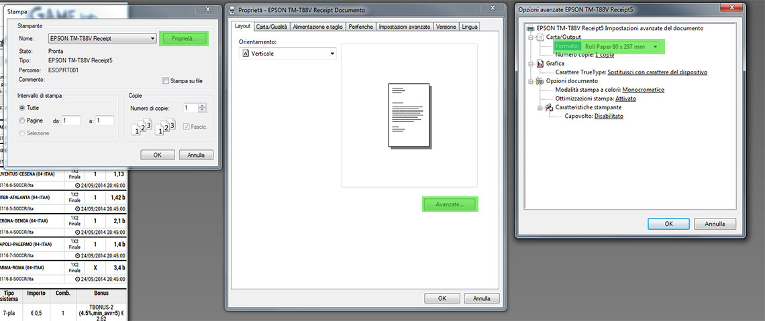Click the '2,1 b' odds cell

[x=116, y=221]
